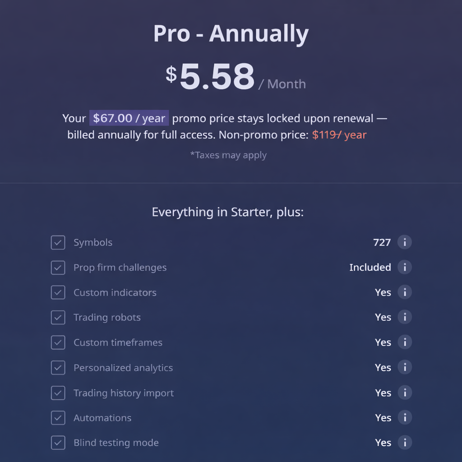Screen dimensions: 462x462
Task: Open the Prop firm challenges info tooltip
Action: pos(405,267)
